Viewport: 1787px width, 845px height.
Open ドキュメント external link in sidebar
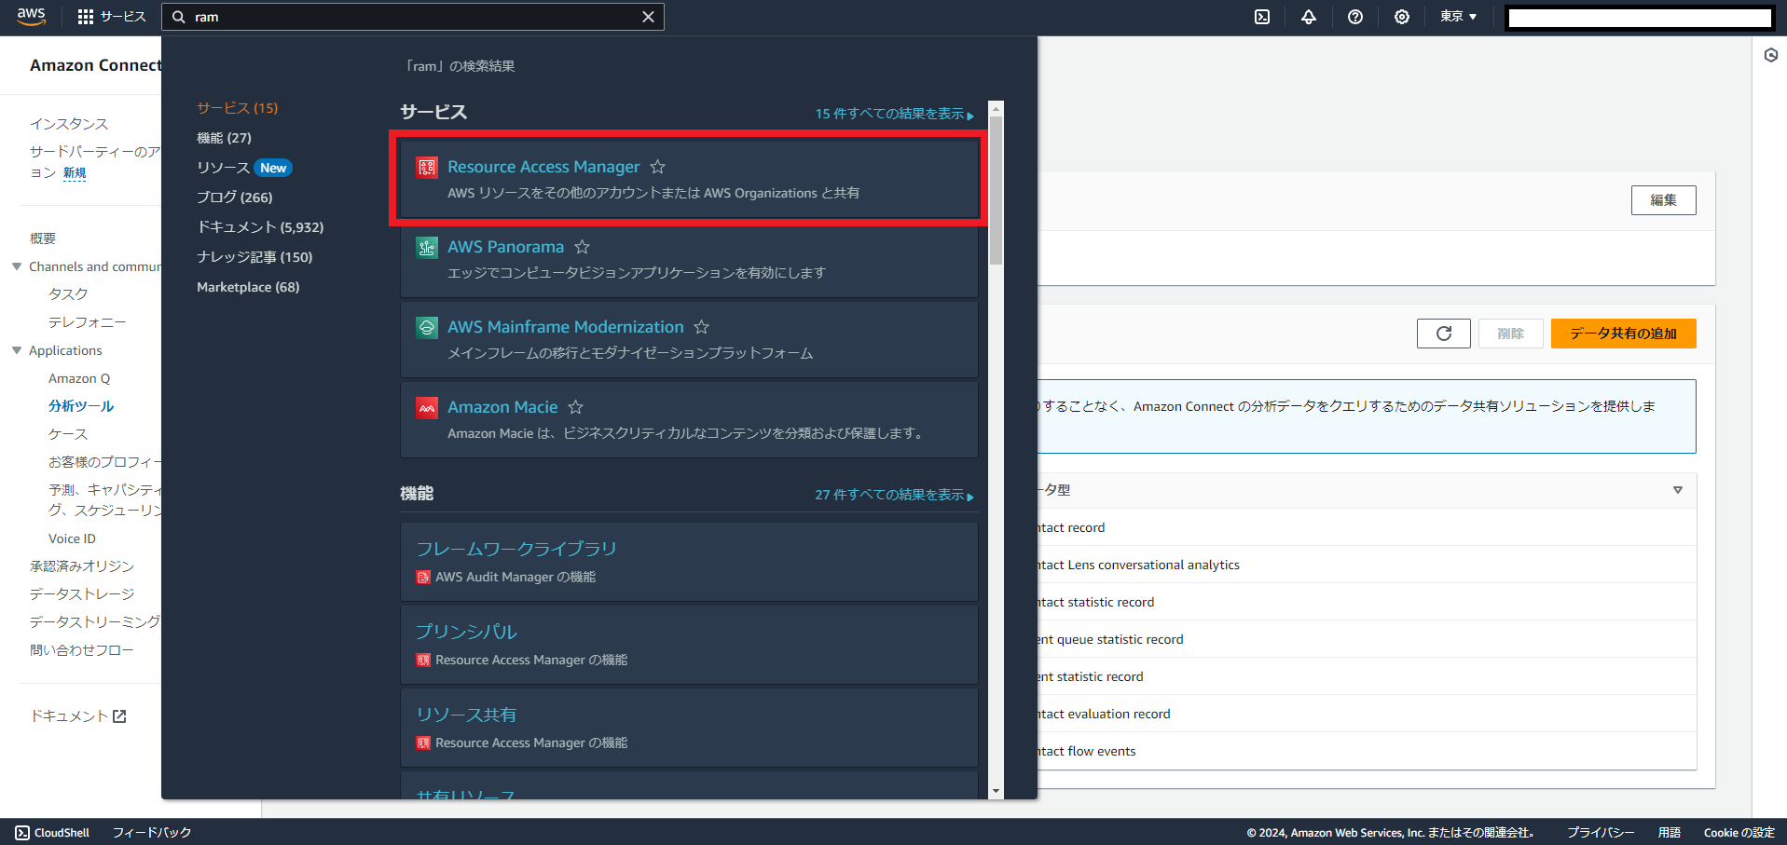pyautogui.click(x=78, y=716)
